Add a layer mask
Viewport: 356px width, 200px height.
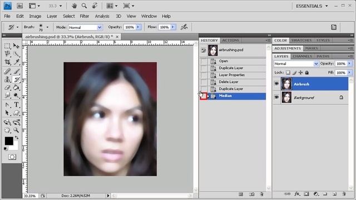[306, 194]
